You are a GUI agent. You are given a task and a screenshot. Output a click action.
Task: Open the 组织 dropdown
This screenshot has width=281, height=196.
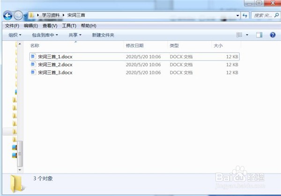[15, 35]
